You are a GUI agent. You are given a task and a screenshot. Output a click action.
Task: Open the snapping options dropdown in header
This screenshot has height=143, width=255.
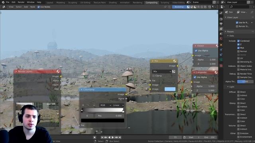click(214, 7)
